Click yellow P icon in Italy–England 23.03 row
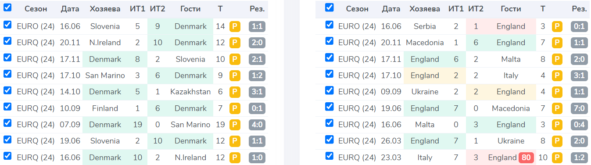Screen dimensions: 591x165 (557, 158)
